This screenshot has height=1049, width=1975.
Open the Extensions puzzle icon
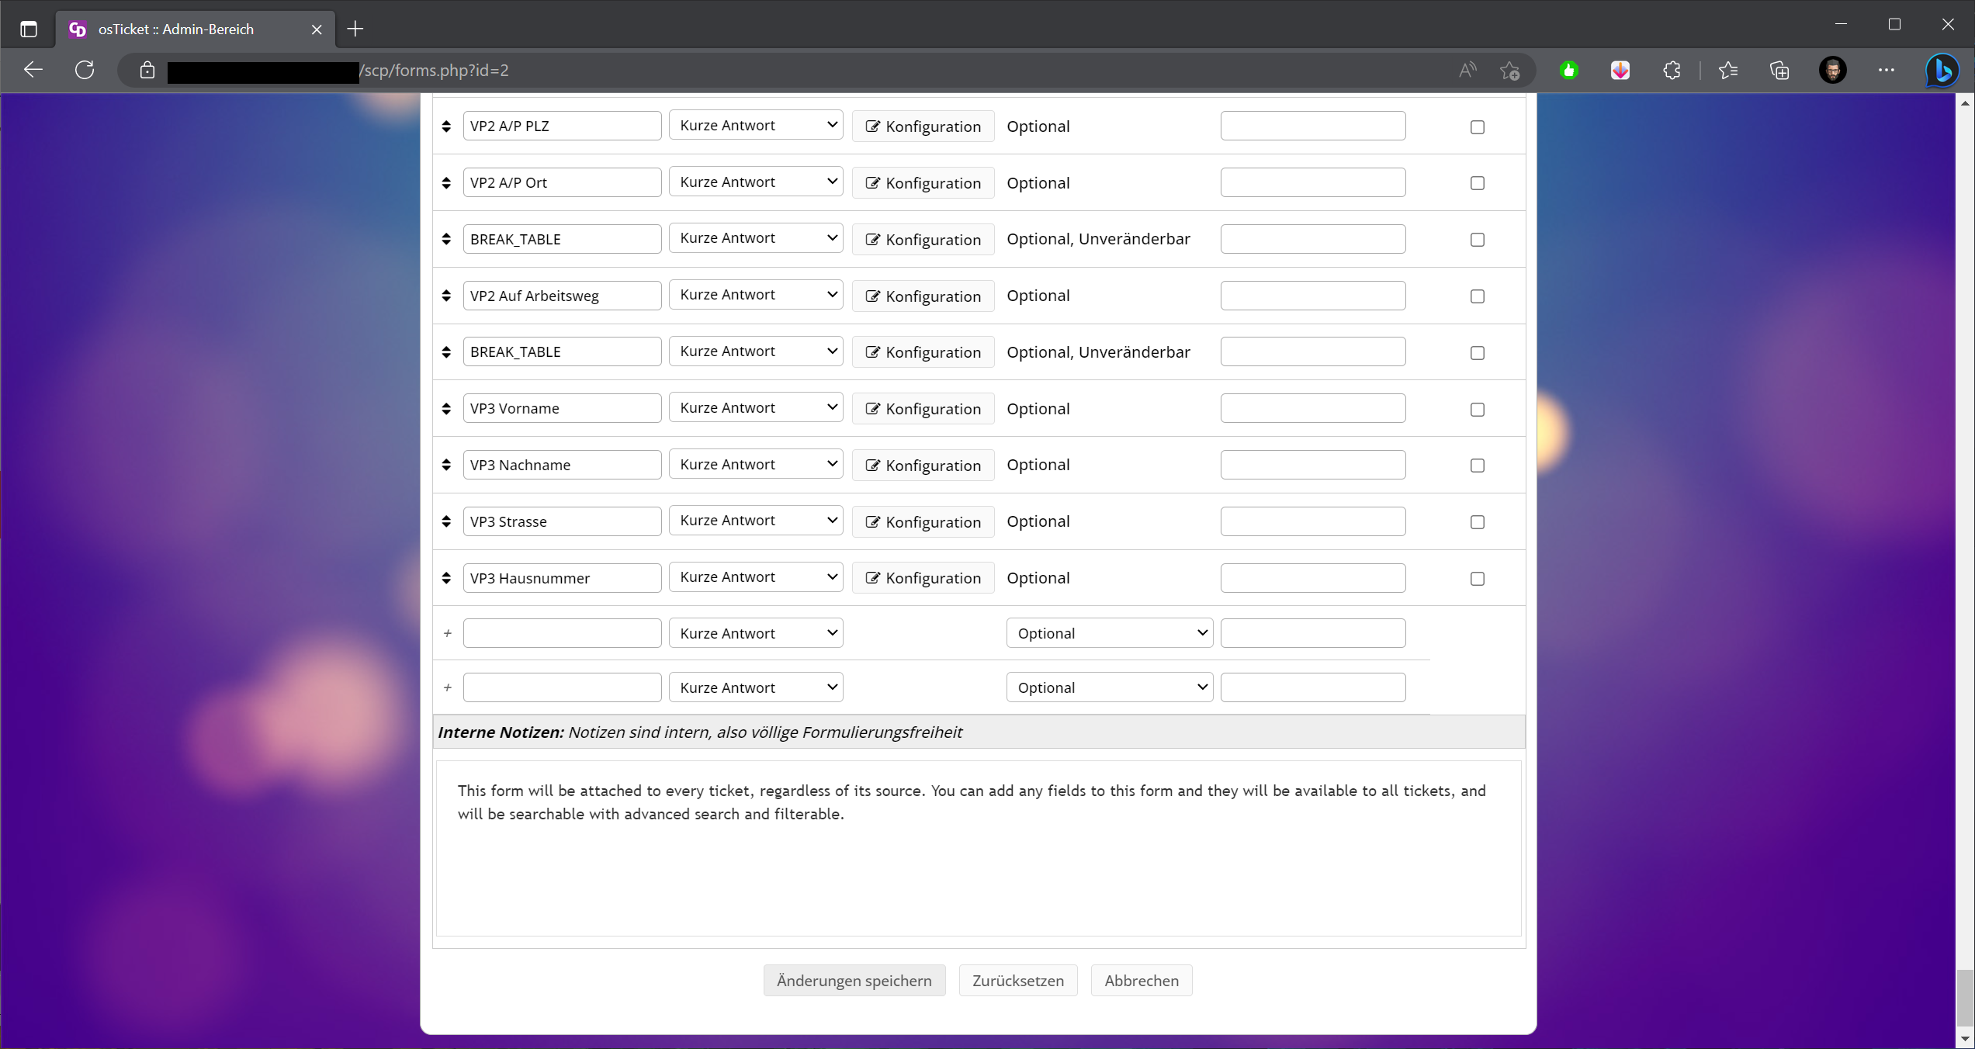pos(1672,71)
